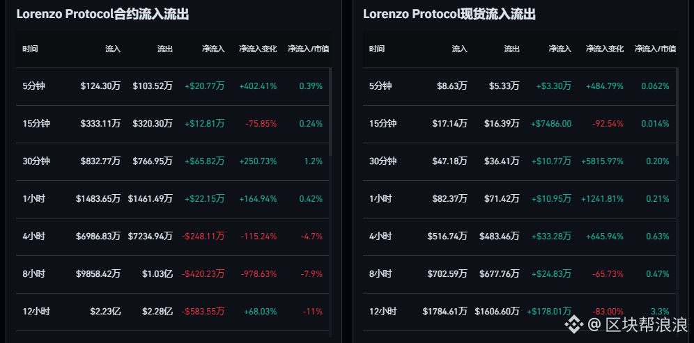Click inflow value $2.23亿
Screen dimensions: 694x343
[x=105, y=312]
